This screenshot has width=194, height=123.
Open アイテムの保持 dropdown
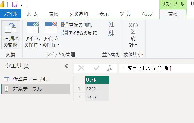33,35
